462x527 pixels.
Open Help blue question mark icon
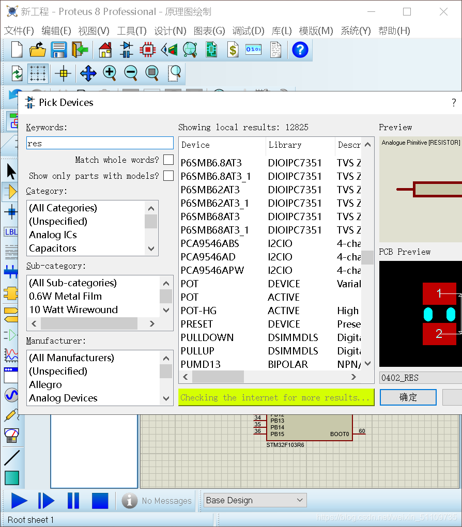[x=300, y=50]
